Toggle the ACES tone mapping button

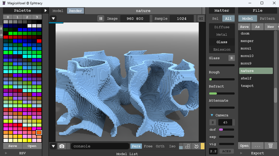(x=226, y=151)
